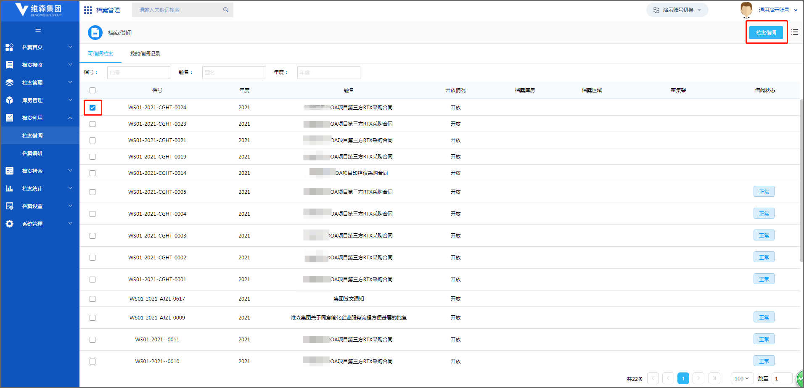Click the 档案统计 bar chart icon
The image size is (804, 388).
[9, 188]
